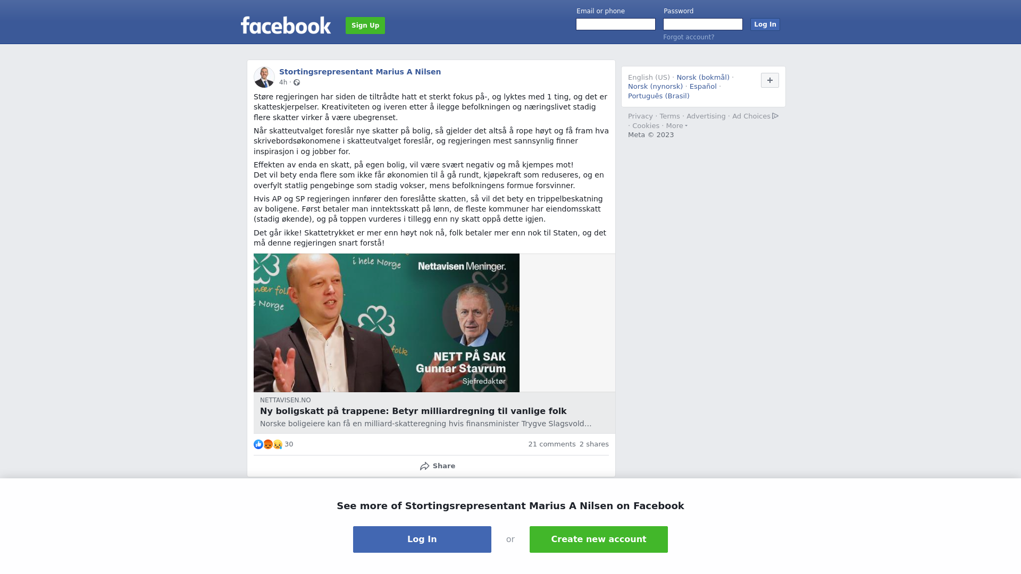This screenshot has height=574, width=1021.
Task: View the 21 comments
Action: 552,444
